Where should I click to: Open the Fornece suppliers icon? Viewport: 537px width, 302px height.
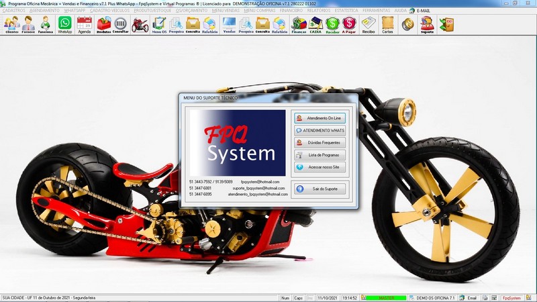(28, 25)
